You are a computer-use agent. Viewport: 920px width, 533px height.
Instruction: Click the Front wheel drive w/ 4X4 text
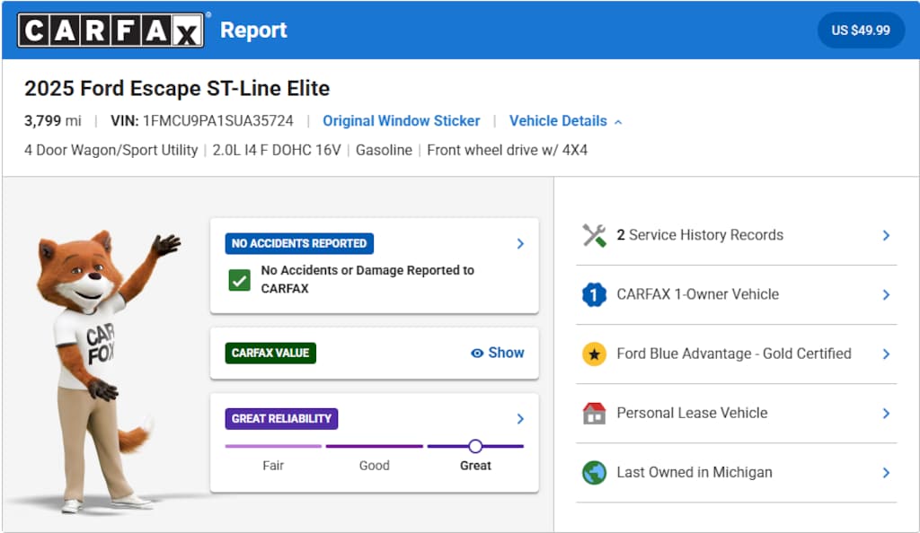click(x=507, y=150)
